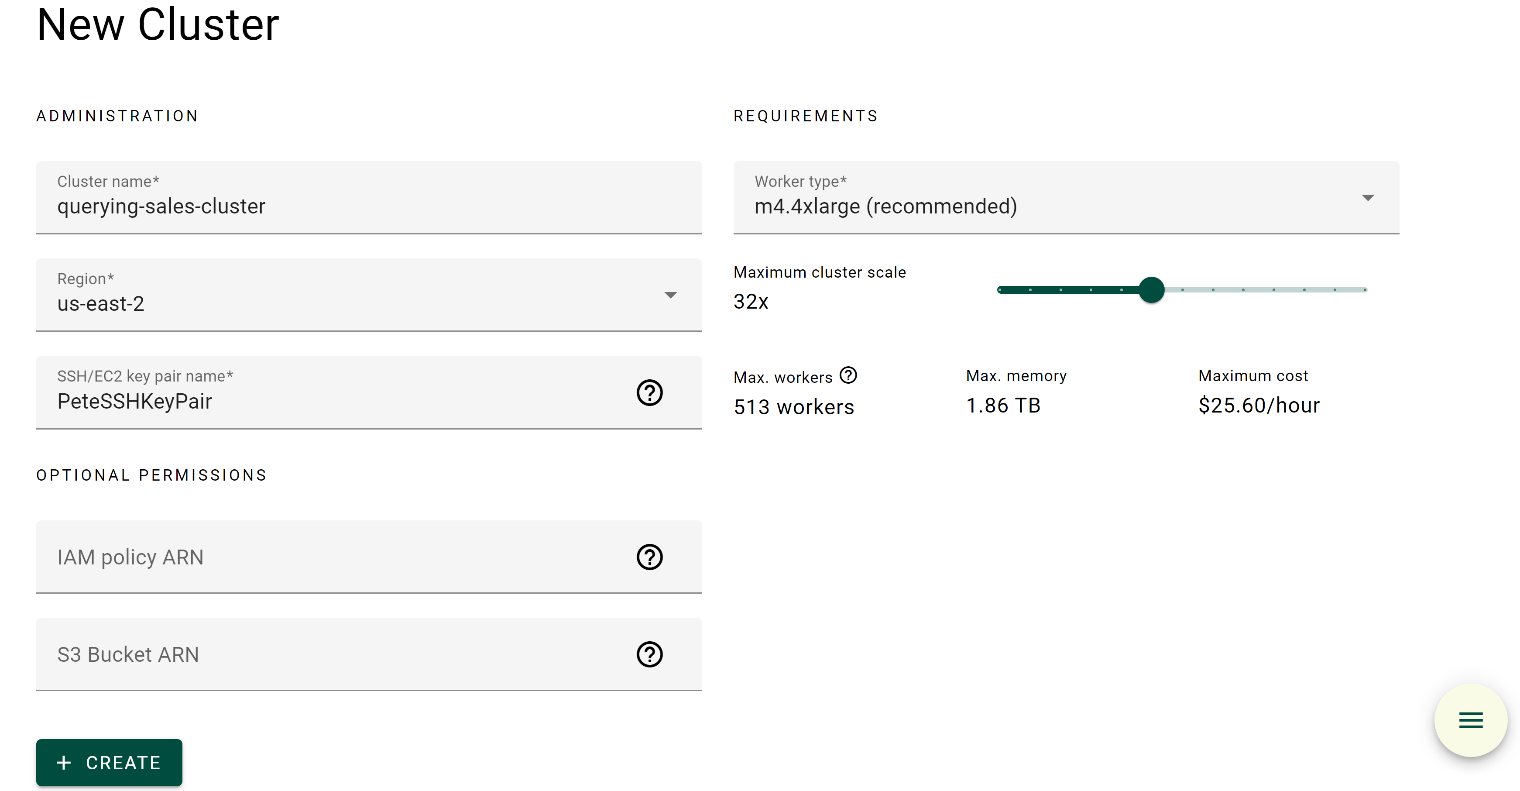Expand the Region dropdown

[x=670, y=295]
